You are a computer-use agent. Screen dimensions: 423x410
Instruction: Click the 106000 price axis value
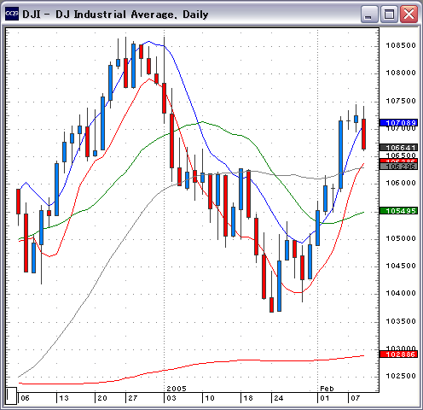[401, 183]
